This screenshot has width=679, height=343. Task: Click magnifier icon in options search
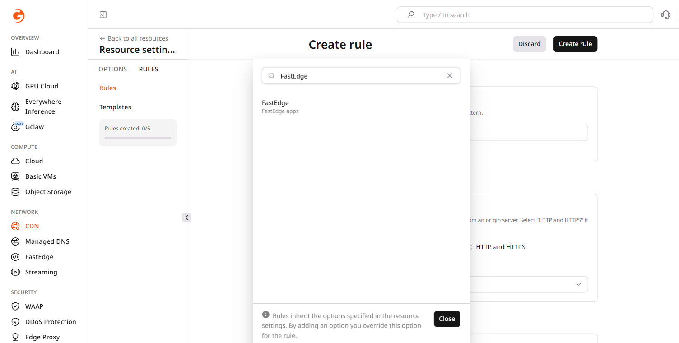[x=271, y=76]
